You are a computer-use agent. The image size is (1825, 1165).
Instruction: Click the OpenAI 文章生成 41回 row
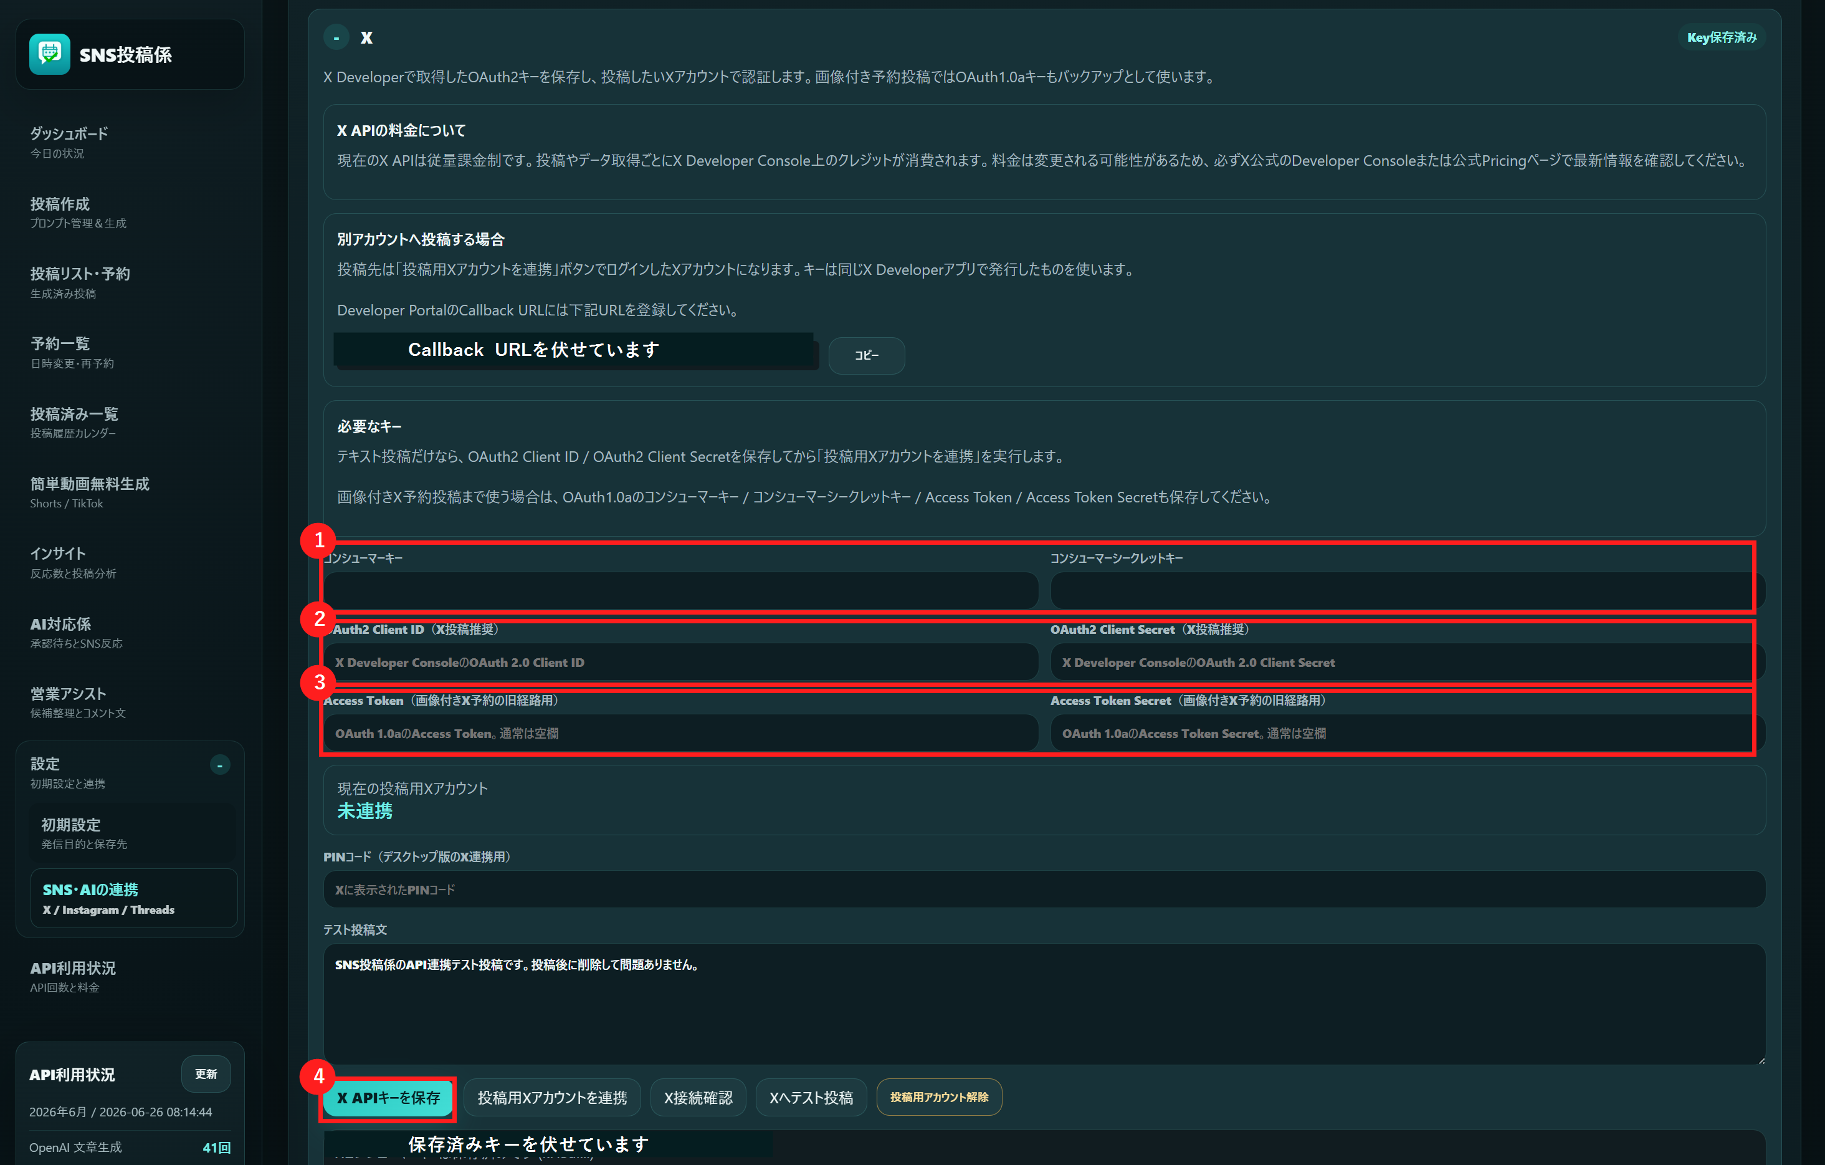tap(130, 1148)
